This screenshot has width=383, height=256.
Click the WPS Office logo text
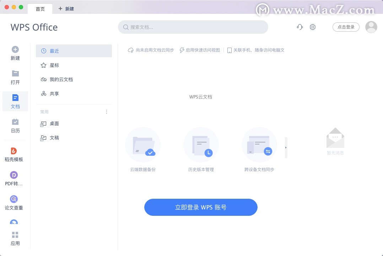point(34,27)
